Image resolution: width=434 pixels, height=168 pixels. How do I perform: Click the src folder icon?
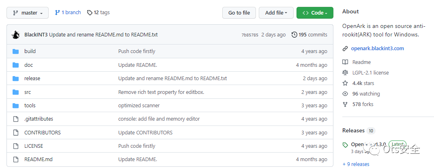coord(15,92)
